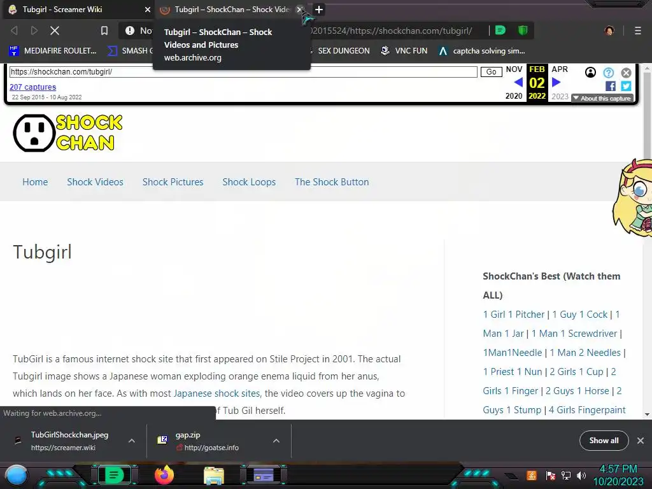Click the volume tray icon
Image resolution: width=652 pixels, height=489 pixels.
tap(581, 475)
